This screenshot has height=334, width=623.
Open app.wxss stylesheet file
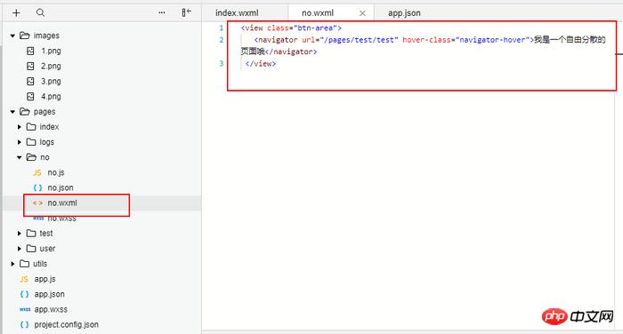[44, 309]
